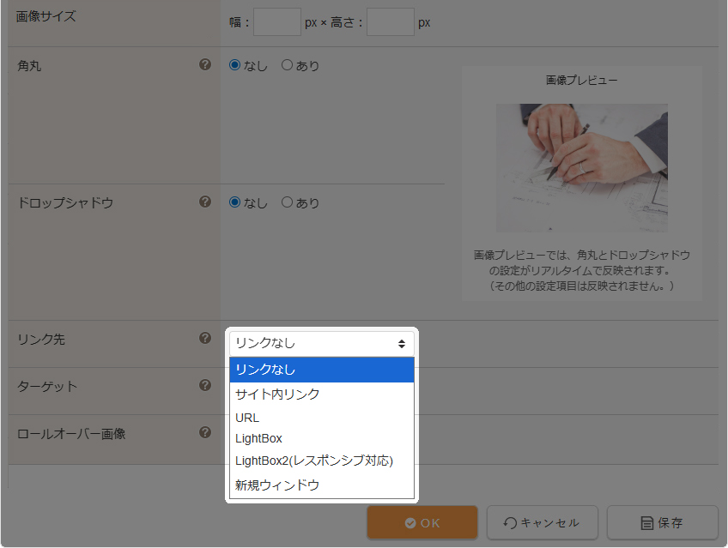The height and width of the screenshot is (548, 728).
Task: Pick LightBox from the link list
Action: pos(321,438)
